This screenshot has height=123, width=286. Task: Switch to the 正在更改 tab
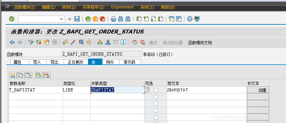[x=76, y=62]
